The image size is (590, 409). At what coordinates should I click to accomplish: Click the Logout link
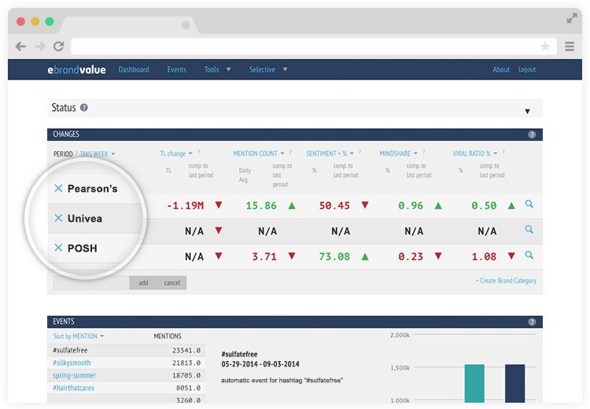click(527, 70)
